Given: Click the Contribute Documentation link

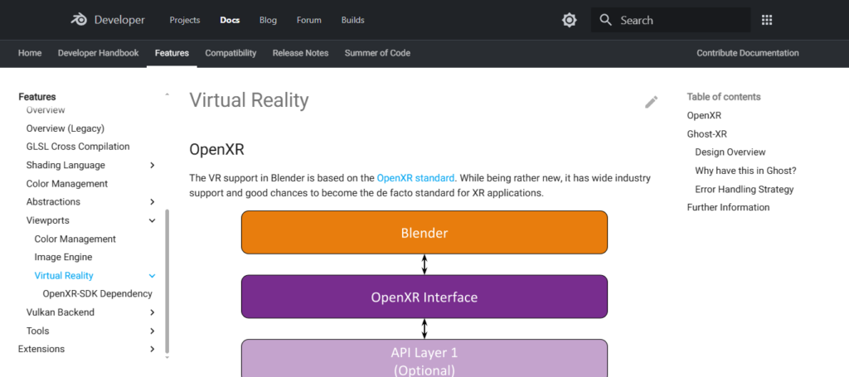Looking at the screenshot, I should coord(748,53).
